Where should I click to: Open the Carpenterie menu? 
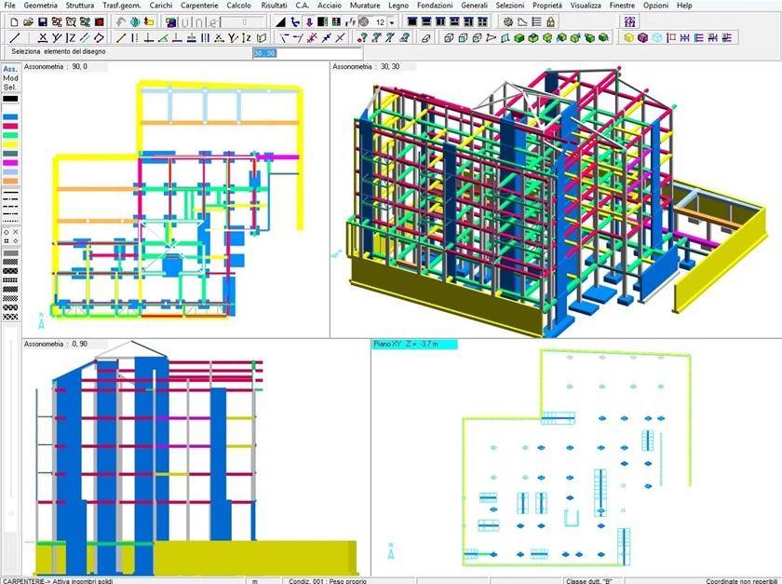click(199, 6)
